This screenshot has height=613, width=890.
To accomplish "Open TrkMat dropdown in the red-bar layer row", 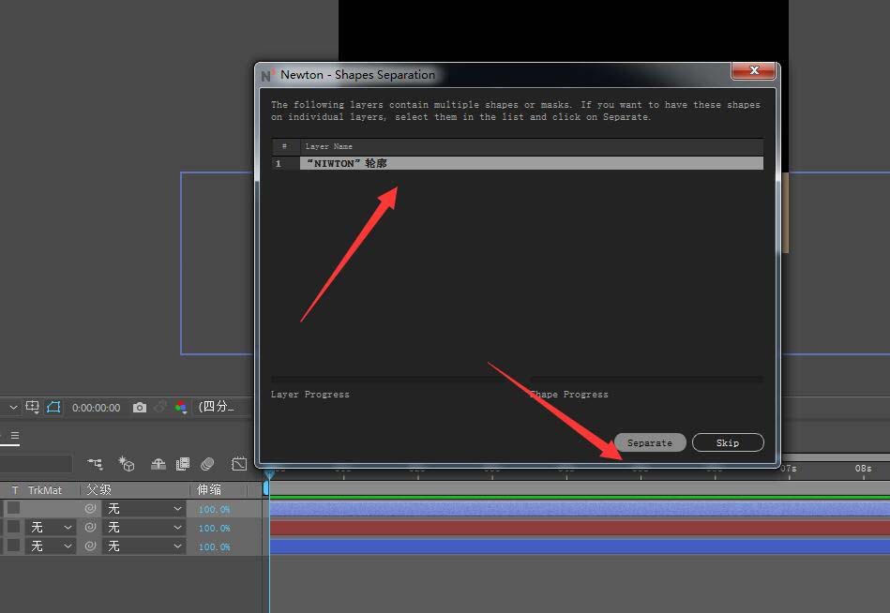I will 51,528.
